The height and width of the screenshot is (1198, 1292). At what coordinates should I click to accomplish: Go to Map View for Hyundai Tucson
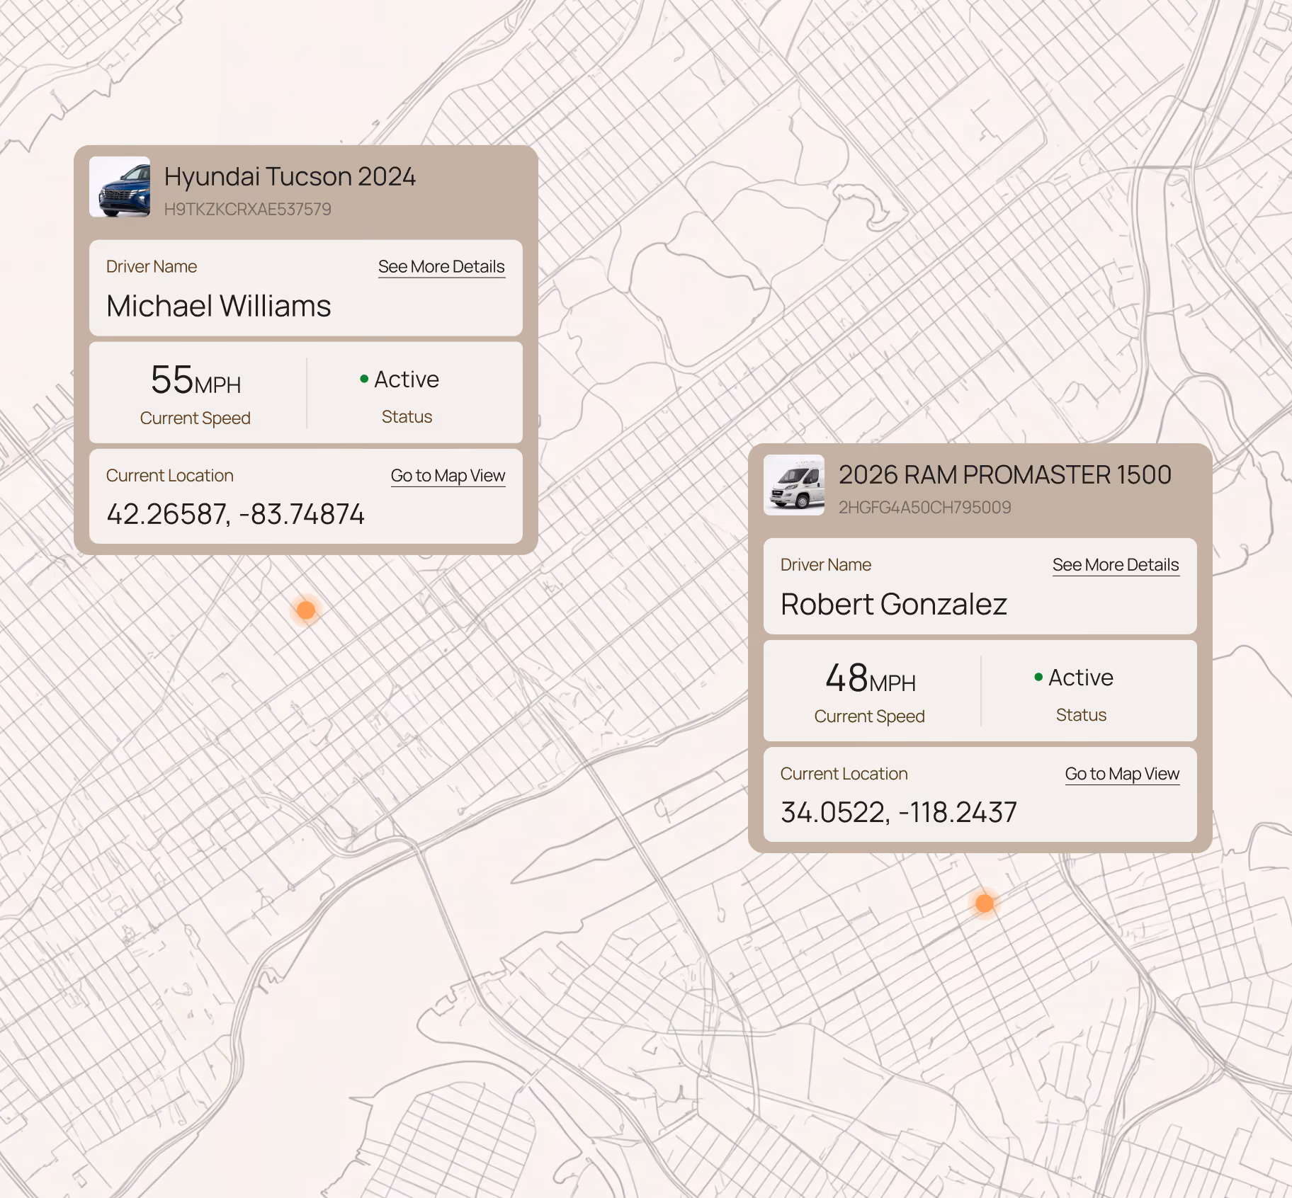tap(448, 476)
